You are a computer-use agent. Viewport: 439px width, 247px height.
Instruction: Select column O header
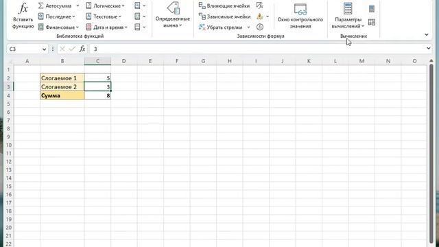coord(414,61)
